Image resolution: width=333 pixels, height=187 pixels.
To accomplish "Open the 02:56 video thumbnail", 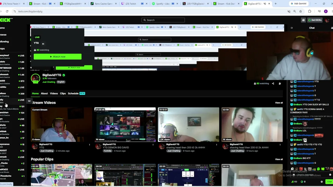I will pyautogui.click(x=252, y=125).
